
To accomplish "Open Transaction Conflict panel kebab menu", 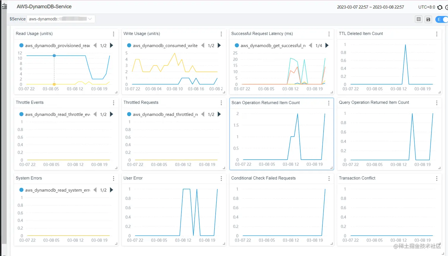I will click(437, 178).
